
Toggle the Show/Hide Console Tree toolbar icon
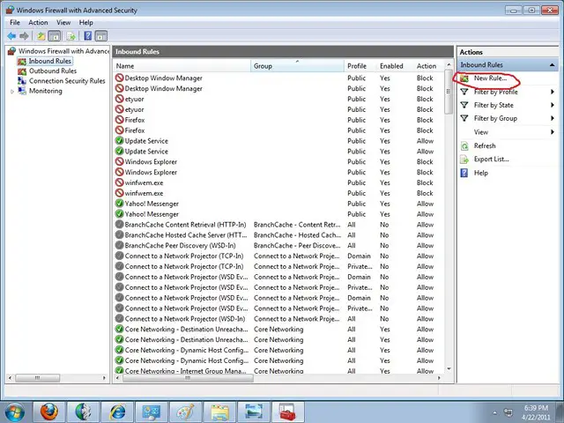(55, 36)
